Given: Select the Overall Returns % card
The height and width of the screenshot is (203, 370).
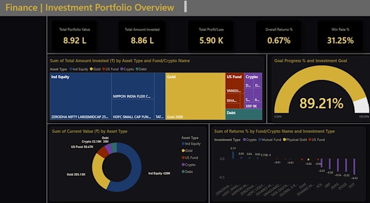Looking at the screenshot, I should click(279, 35).
